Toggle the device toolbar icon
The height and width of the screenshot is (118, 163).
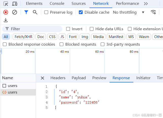pos(14,4)
